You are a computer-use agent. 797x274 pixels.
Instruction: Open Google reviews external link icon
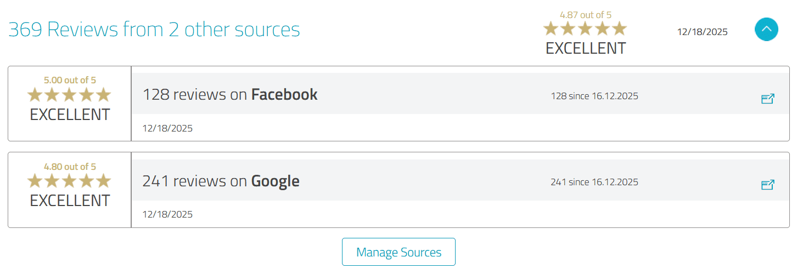767,185
